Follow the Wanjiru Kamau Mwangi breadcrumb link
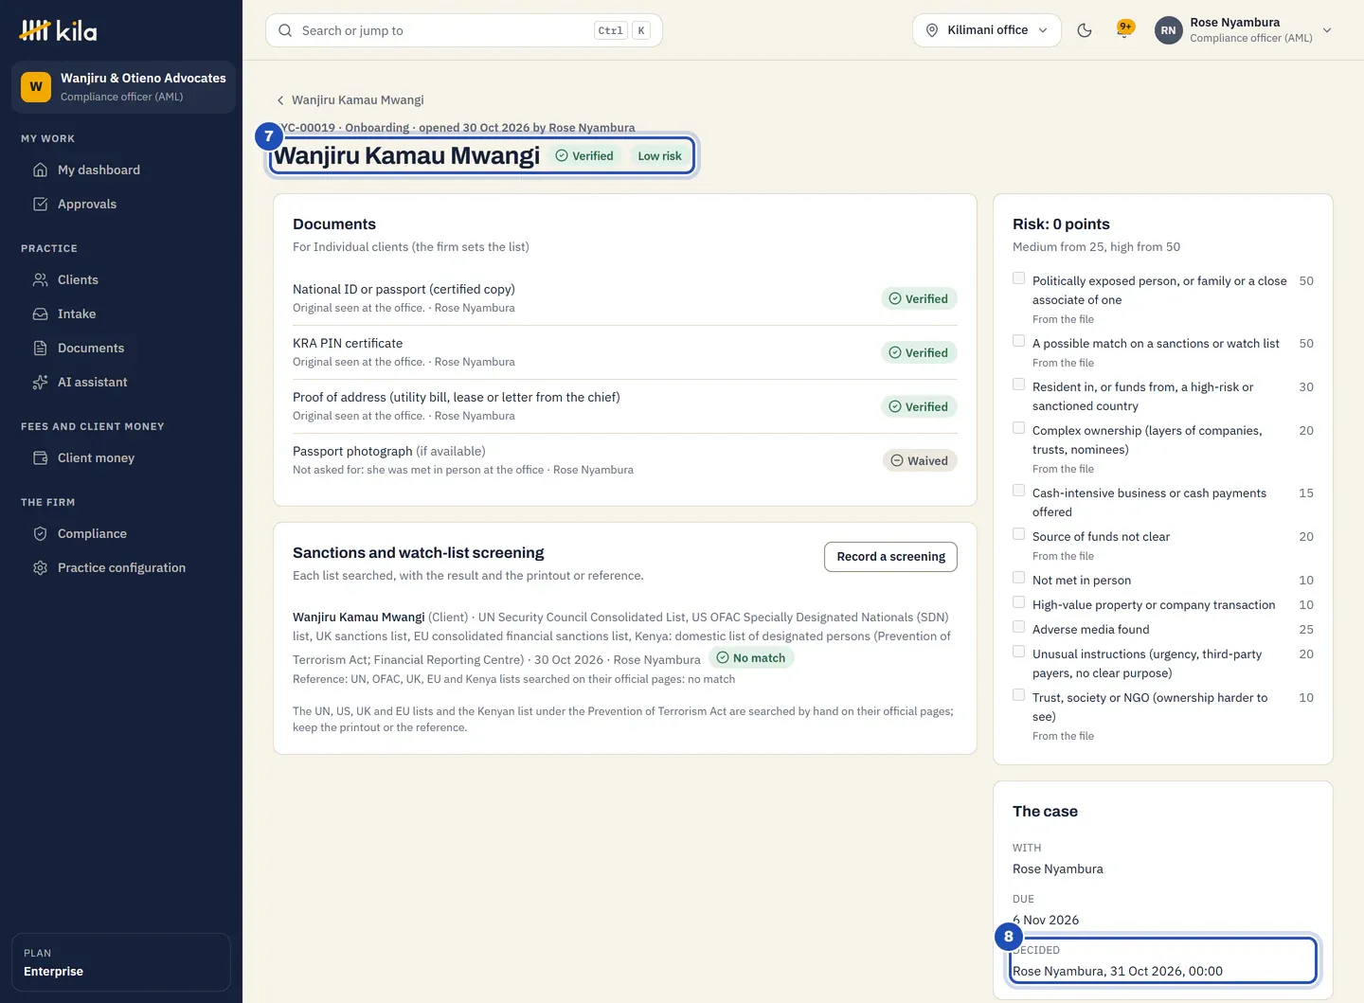The height and width of the screenshot is (1003, 1364). click(357, 100)
